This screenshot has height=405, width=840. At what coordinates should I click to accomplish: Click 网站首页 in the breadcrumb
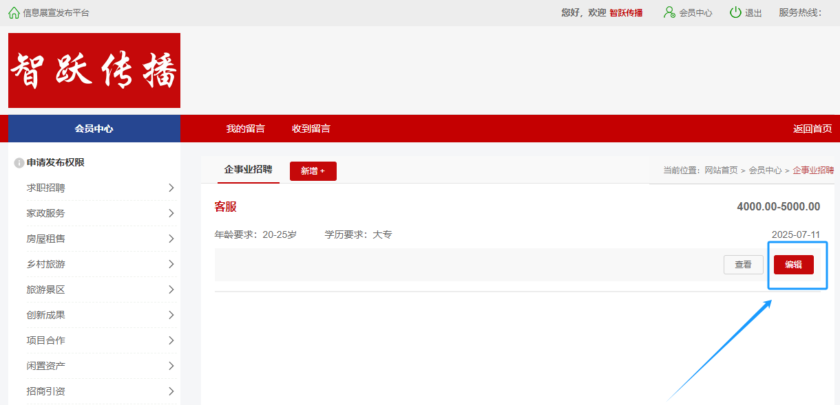(721, 171)
